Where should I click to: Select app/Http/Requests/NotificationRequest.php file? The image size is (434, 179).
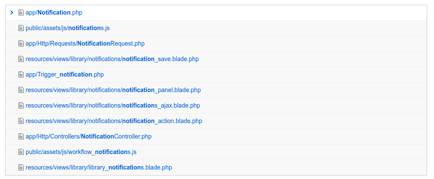coord(85,44)
